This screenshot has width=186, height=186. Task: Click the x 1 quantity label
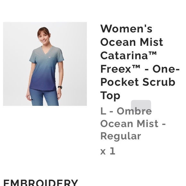(x=108, y=151)
